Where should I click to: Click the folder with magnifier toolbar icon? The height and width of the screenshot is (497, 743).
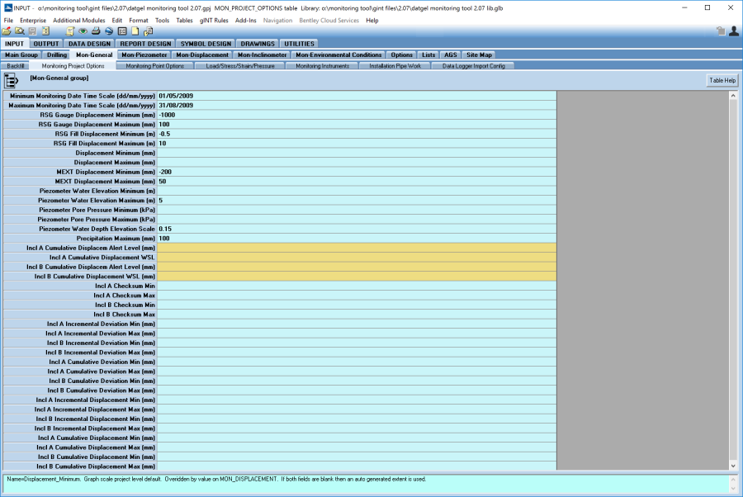click(19, 31)
